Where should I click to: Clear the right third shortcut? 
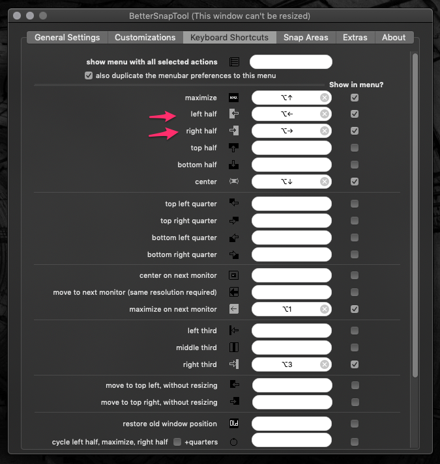coord(325,364)
